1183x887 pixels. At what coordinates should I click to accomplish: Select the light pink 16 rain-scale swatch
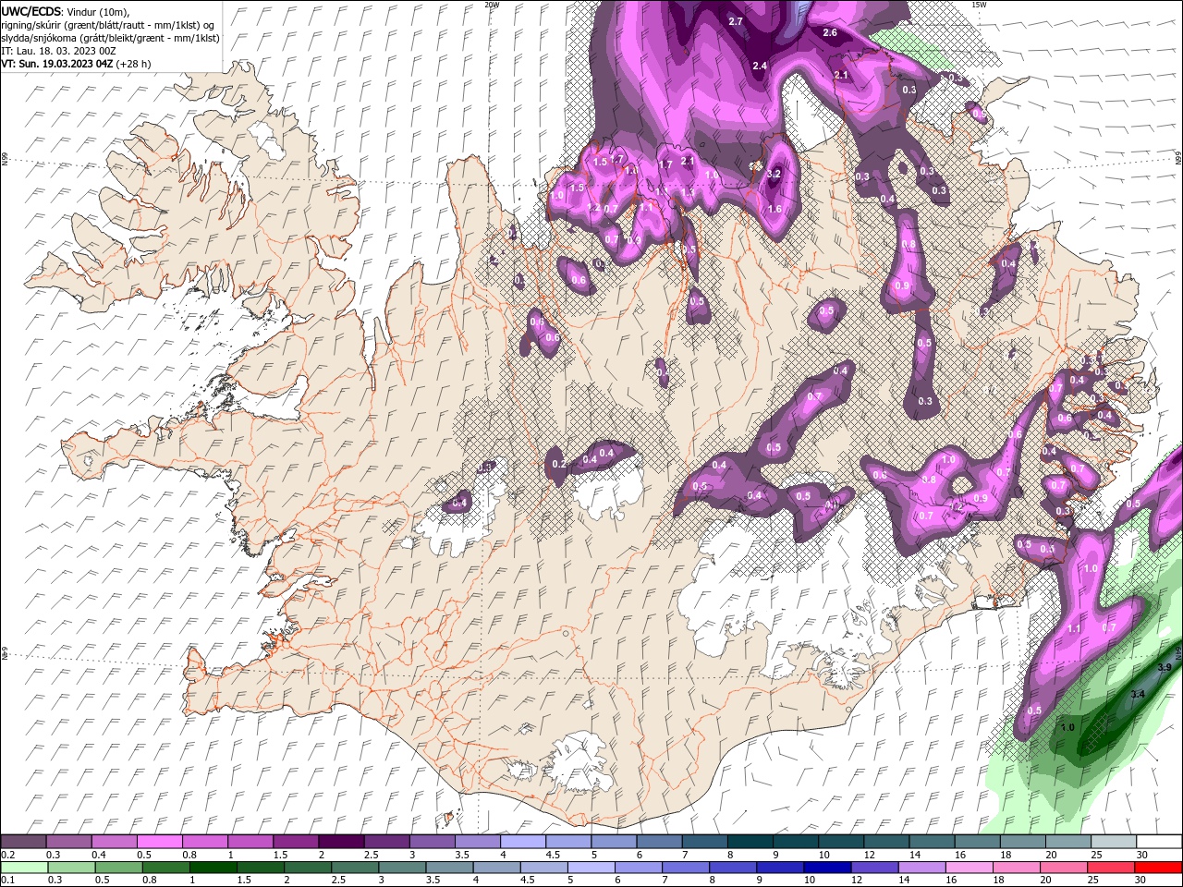pos(969,868)
